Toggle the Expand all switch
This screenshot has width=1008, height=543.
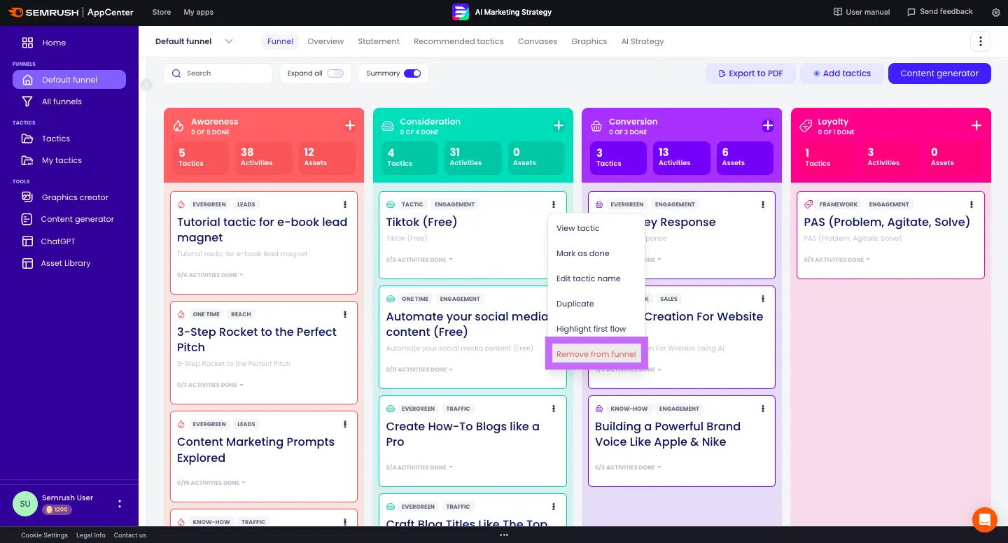[x=335, y=73]
